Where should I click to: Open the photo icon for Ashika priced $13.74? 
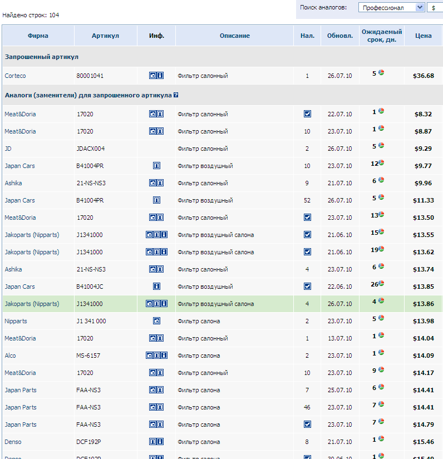pos(153,269)
